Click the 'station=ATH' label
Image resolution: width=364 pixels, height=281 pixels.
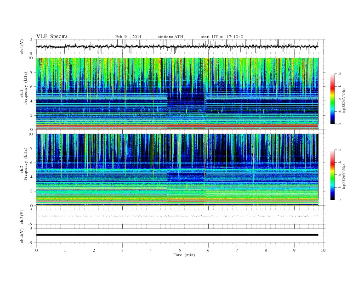[x=171, y=37]
